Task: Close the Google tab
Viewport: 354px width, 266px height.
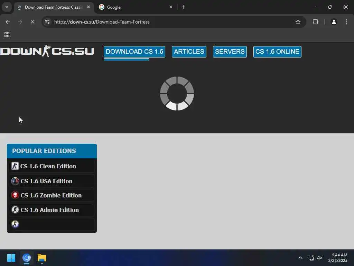Action: tap(171, 7)
